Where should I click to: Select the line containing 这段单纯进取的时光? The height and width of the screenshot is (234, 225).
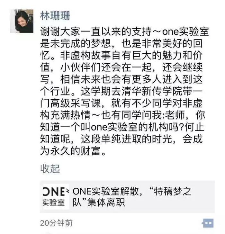(121, 139)
